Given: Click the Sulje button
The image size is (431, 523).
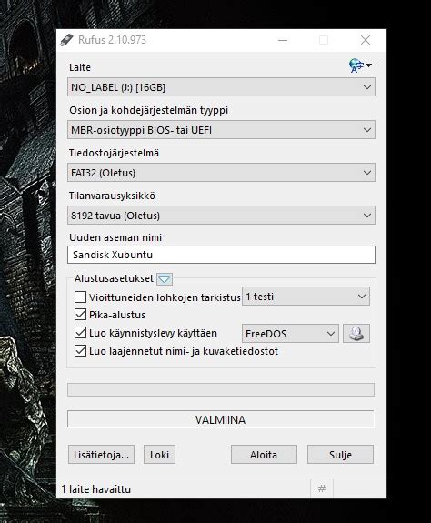Looking at the screenshot, I should [340, 455].
